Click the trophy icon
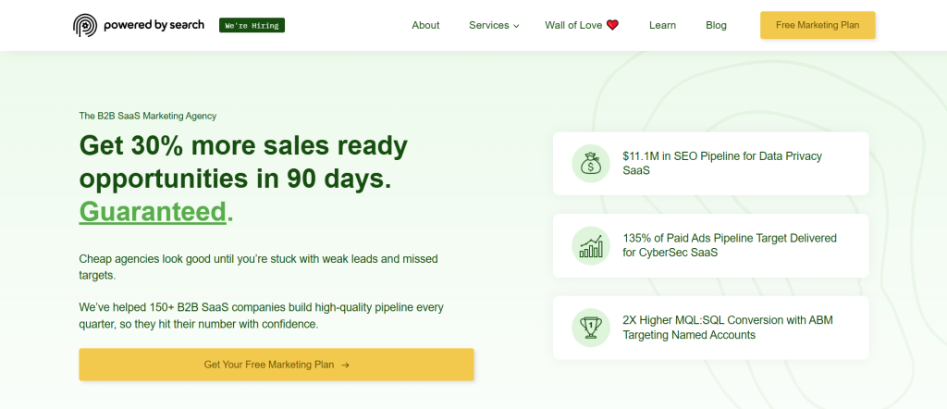This screenshot has width=947, height=409. tap(590, 328)
